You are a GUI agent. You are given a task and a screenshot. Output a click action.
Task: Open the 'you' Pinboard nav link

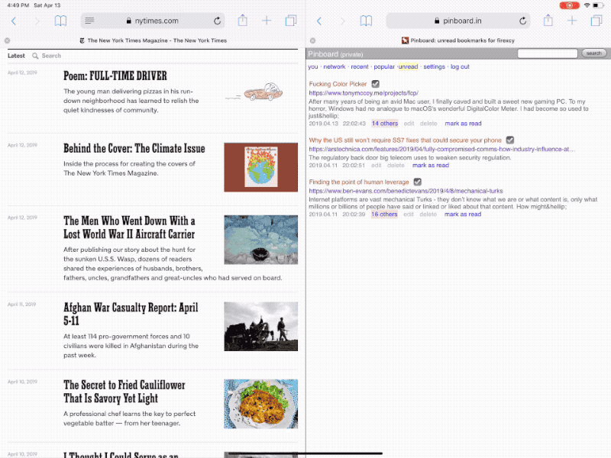coord(313,66)
